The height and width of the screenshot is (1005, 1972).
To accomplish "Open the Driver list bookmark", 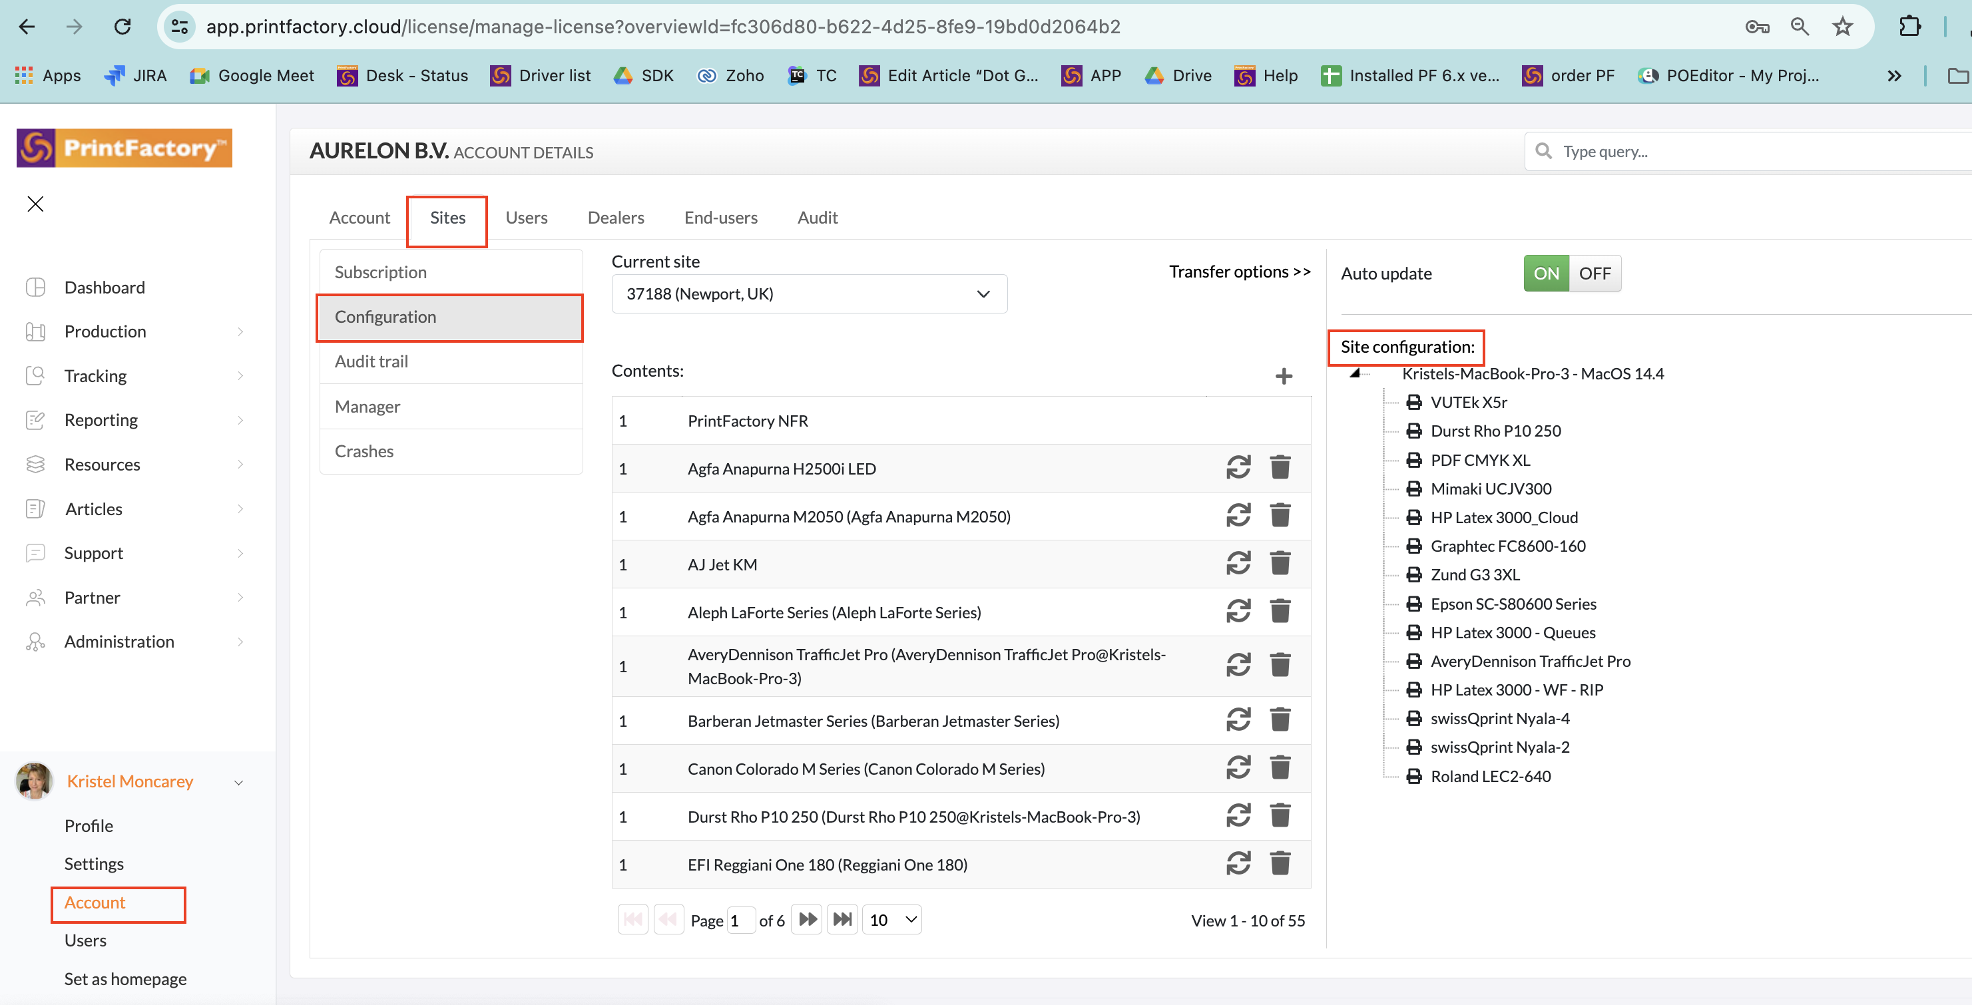I will pos(541,75).
